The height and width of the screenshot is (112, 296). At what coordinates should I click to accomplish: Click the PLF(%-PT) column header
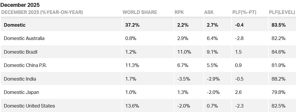click(x=244, y=12)
